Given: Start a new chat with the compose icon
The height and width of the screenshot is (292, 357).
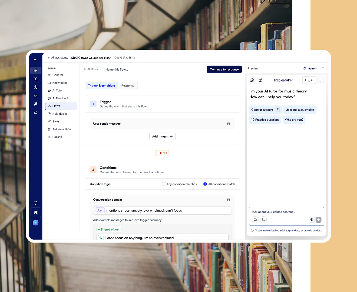Looking at the screenshot, I should point(260,80).
